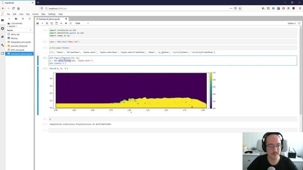The width and height of the screenshot is (303, 170).
Task: Open a new browser tab with the plus
Action: pyautogui.click(x=38, y=3)
